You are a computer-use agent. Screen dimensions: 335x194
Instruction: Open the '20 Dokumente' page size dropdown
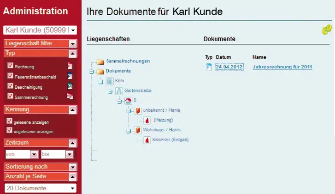click(72, 188)
